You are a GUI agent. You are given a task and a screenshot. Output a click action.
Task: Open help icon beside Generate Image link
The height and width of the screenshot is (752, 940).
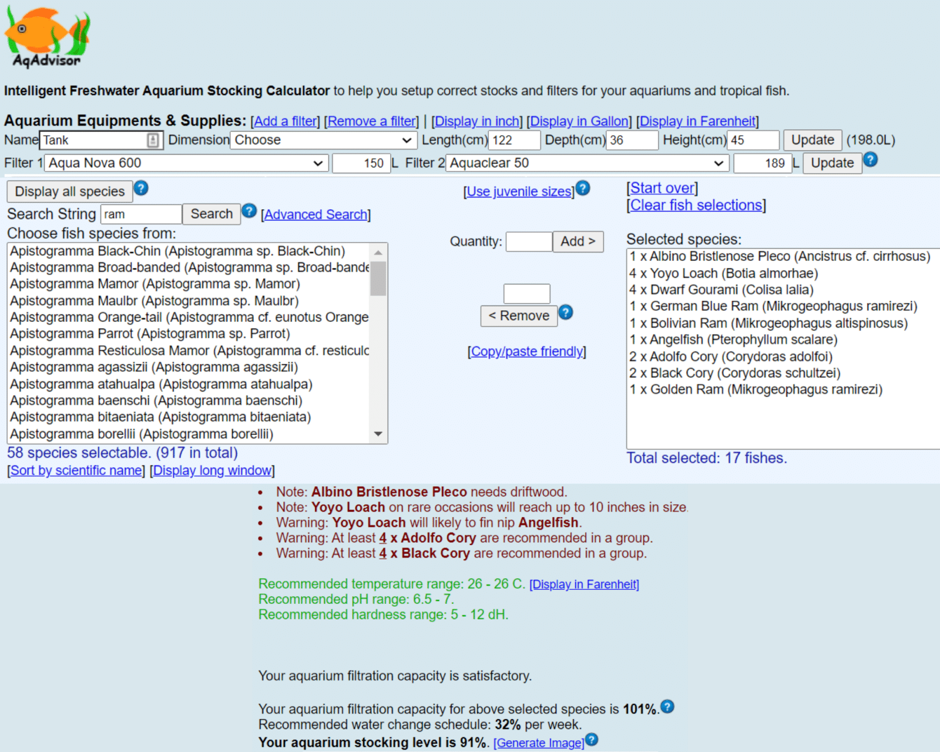[592, 740]
